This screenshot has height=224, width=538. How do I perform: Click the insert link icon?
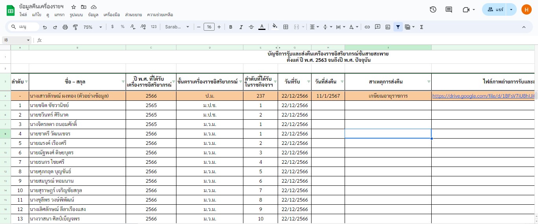click(367, 27)
